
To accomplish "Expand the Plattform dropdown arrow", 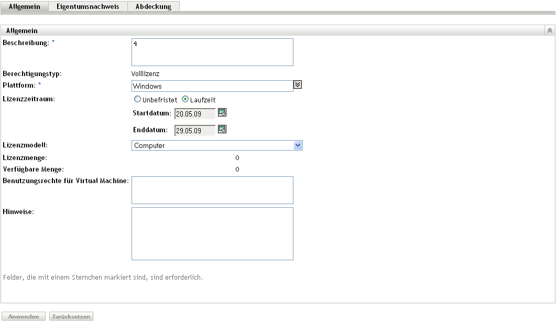I will coord(298,84).
